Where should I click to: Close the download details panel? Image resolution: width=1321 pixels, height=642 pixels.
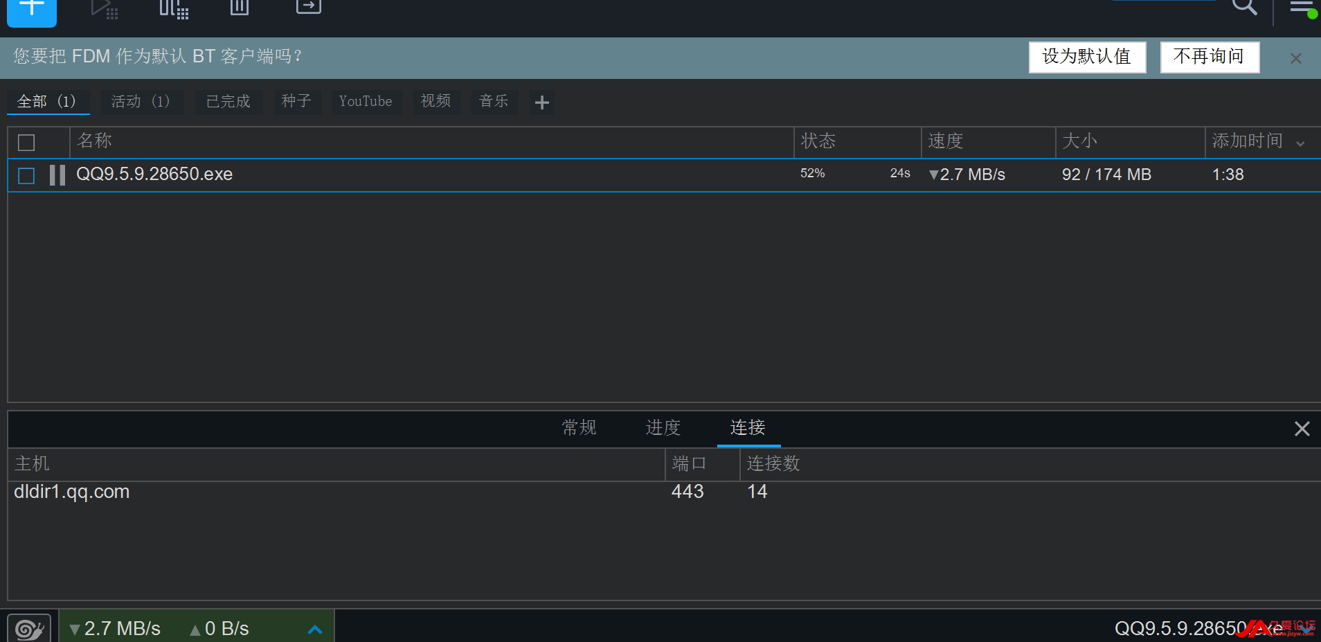(1302, 429)
